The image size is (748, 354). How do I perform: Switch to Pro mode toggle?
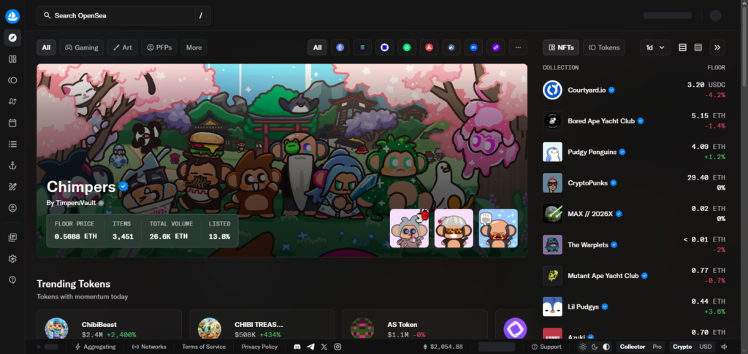657,347
